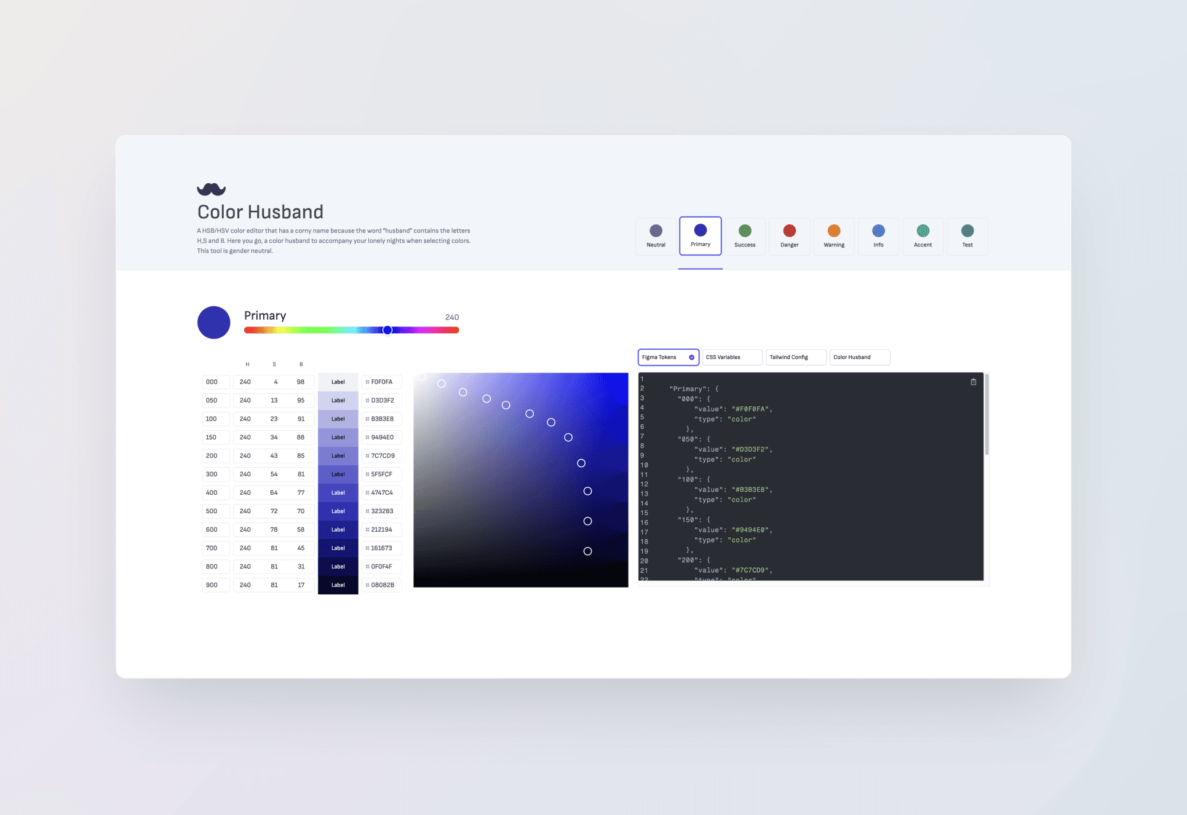Screen dimensions: 1187x815
Task: Click the 212194 color swatch label
Action: [338, 529]
